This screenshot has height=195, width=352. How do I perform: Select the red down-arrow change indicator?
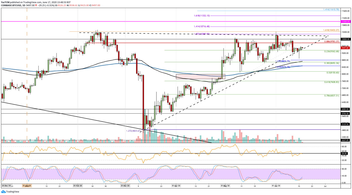tap(35, 5)
